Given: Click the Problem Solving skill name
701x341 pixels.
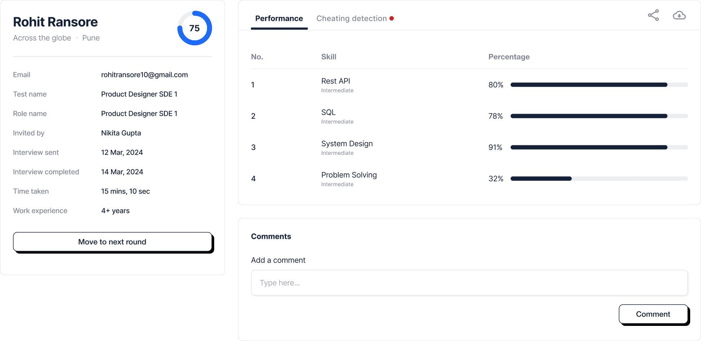Looking at the screenshot, I should tap(349, 175).
